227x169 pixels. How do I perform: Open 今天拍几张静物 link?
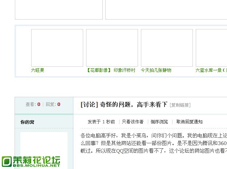click(156, 70)
